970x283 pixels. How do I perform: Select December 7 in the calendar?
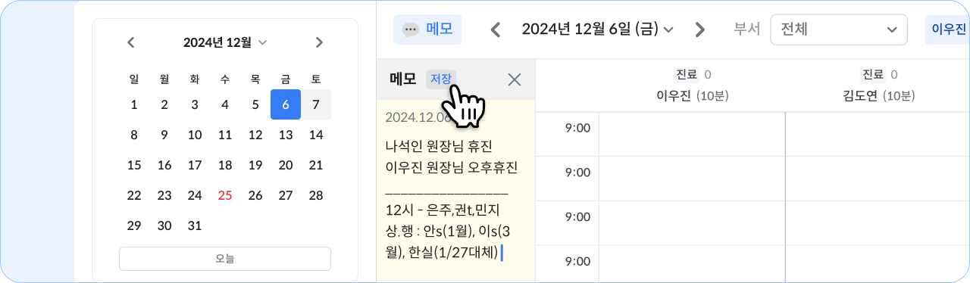coord(316,104)
